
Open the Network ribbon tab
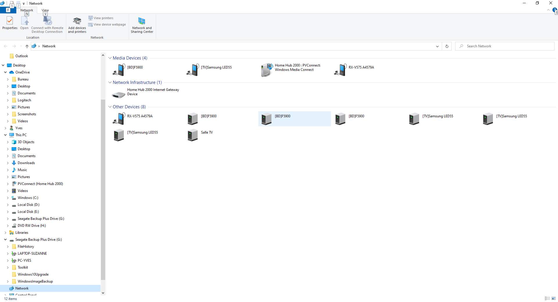click(x=26, y=10)
